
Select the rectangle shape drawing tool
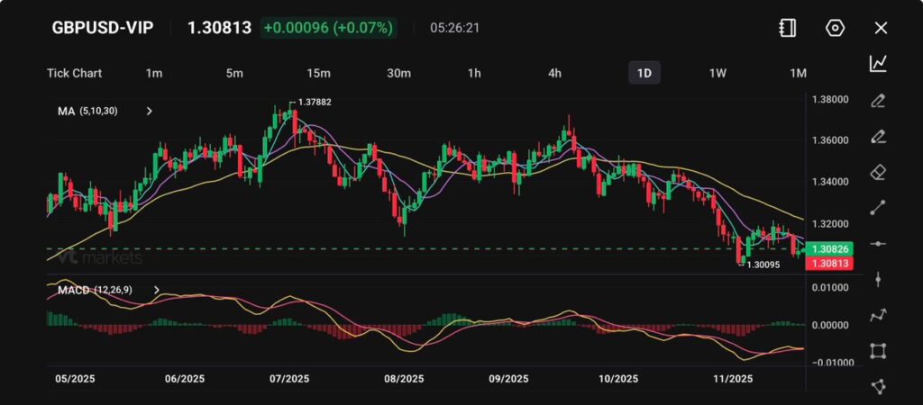tap(878, 351)
